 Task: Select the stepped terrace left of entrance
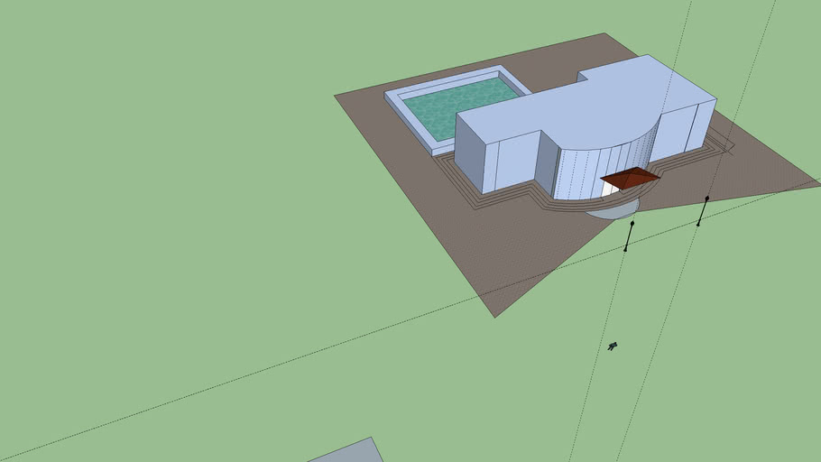pyautogui.click(x=505, y=200)
